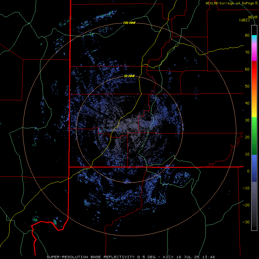Screen dimensions: 259x259
Task: Select the "NEXLAB-College of DuPage" header text
Action: pos(230,3)
